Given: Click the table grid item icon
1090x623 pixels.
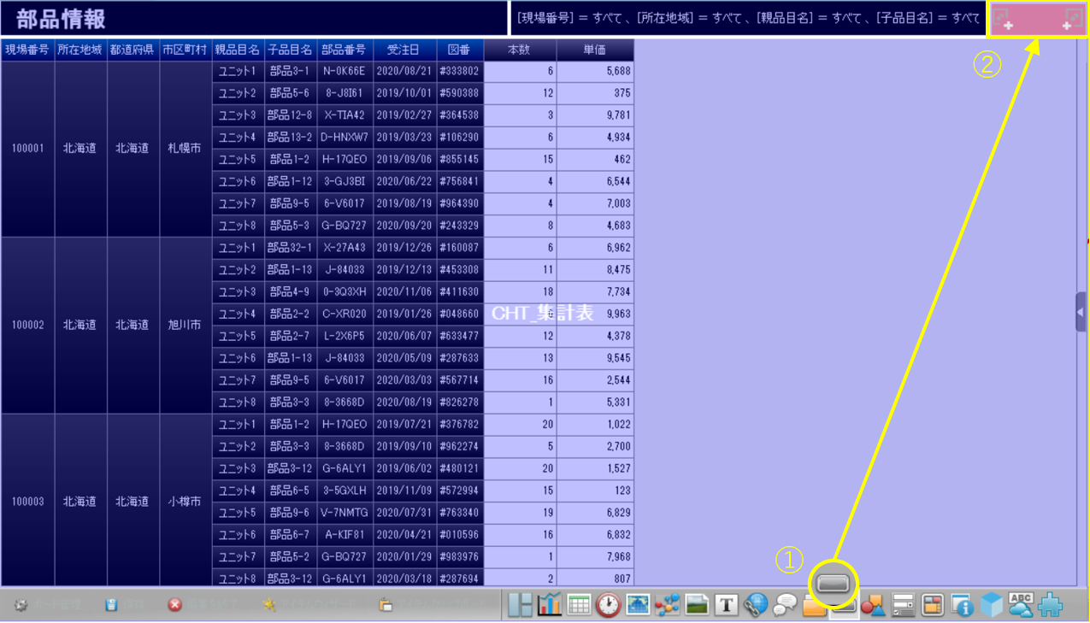Looking at the screenshot, I should (x=579, y=605).
